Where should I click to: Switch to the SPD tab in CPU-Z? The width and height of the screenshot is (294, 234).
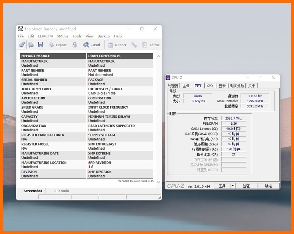210,85
